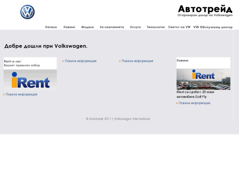This screenshot has width=239, height=179.
Task: Click the second column Повече информация link
Action: 81,61
